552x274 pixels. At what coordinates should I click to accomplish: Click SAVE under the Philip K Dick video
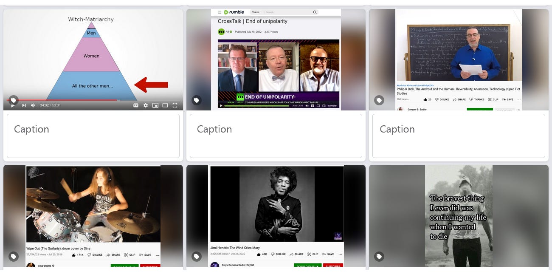point(507,99)
